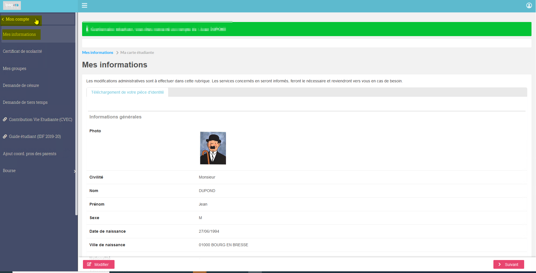Click the student photo thumbnail
The height and width of the screenshot is (273, 536).
pyautogui.click(x=213, y=148)
